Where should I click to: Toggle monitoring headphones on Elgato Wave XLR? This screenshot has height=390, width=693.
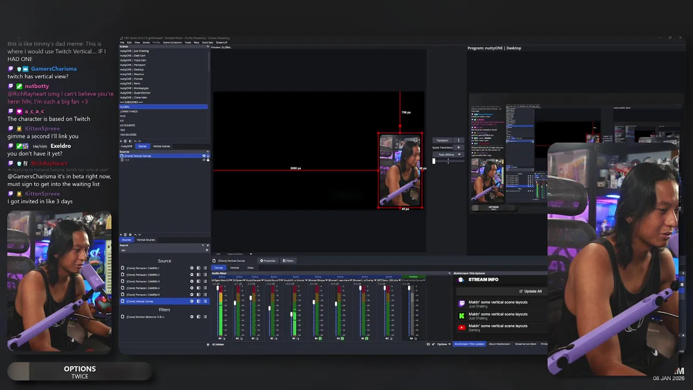[224, 339]
